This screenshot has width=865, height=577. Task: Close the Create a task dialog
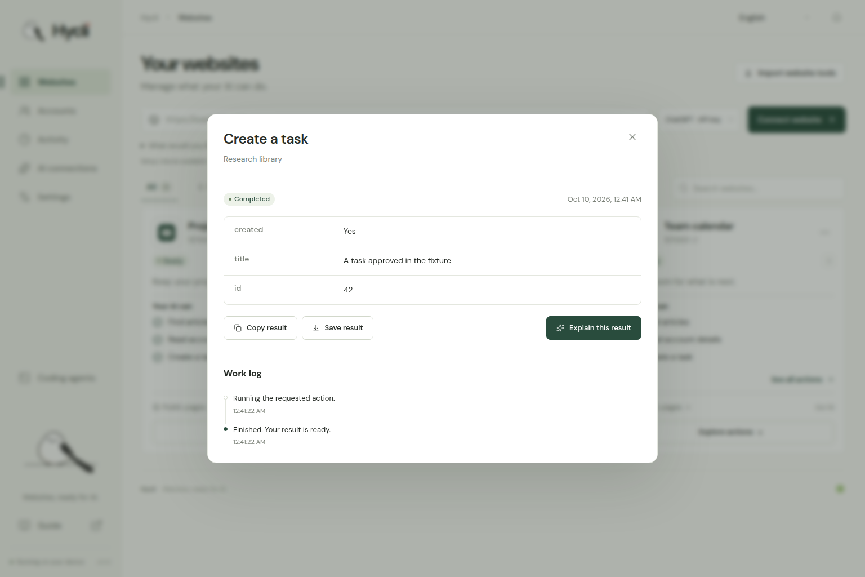point(632,137)
